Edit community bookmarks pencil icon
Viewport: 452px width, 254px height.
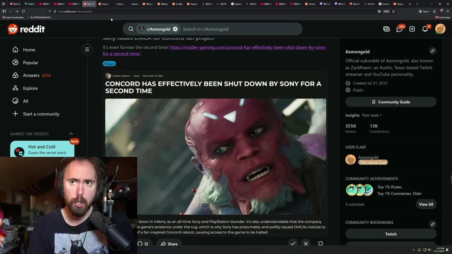(433, 224)
